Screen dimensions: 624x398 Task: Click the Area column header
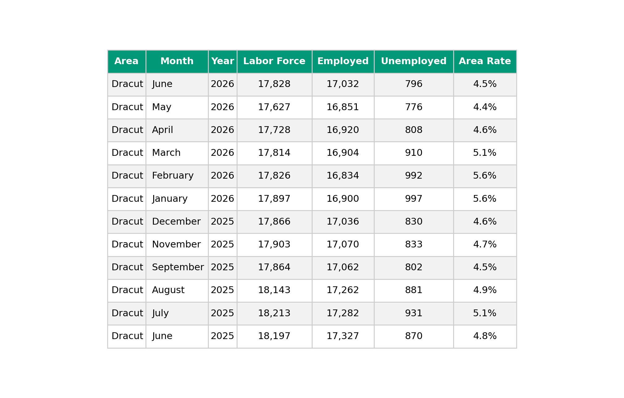point(126,61)
